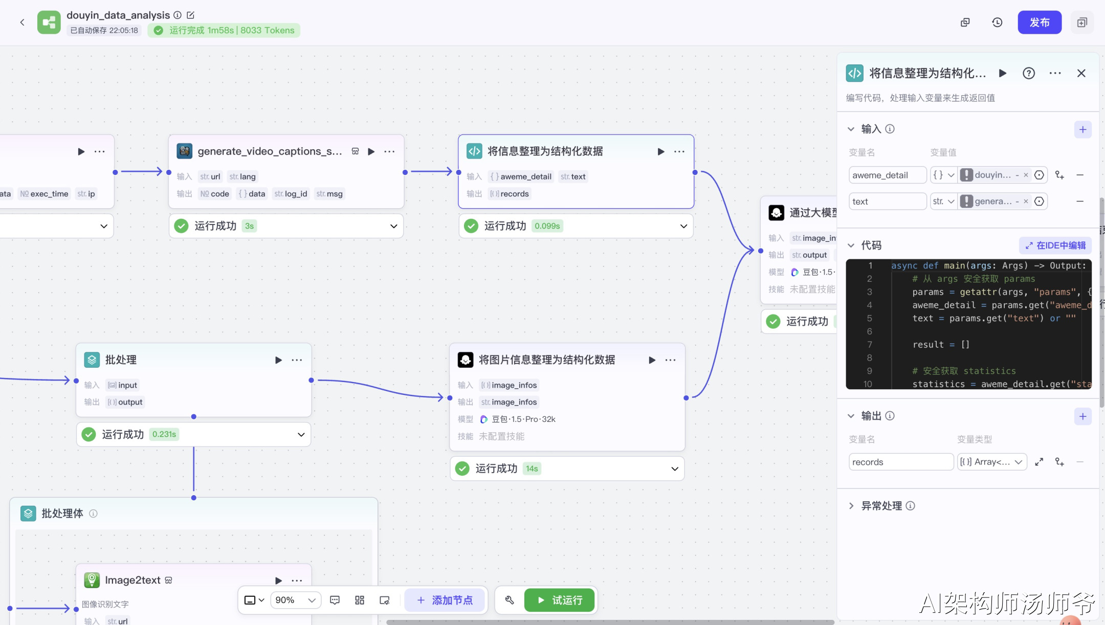Click the 试运行 test run button

560,600
